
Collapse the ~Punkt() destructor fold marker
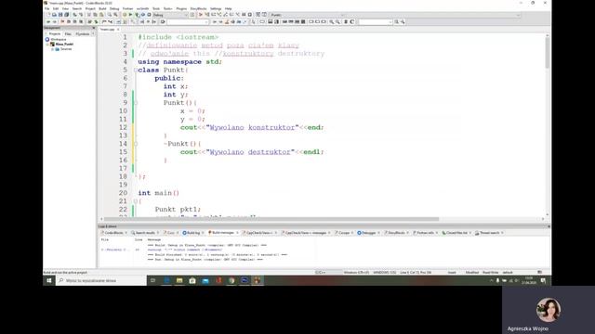pos(136,144)
